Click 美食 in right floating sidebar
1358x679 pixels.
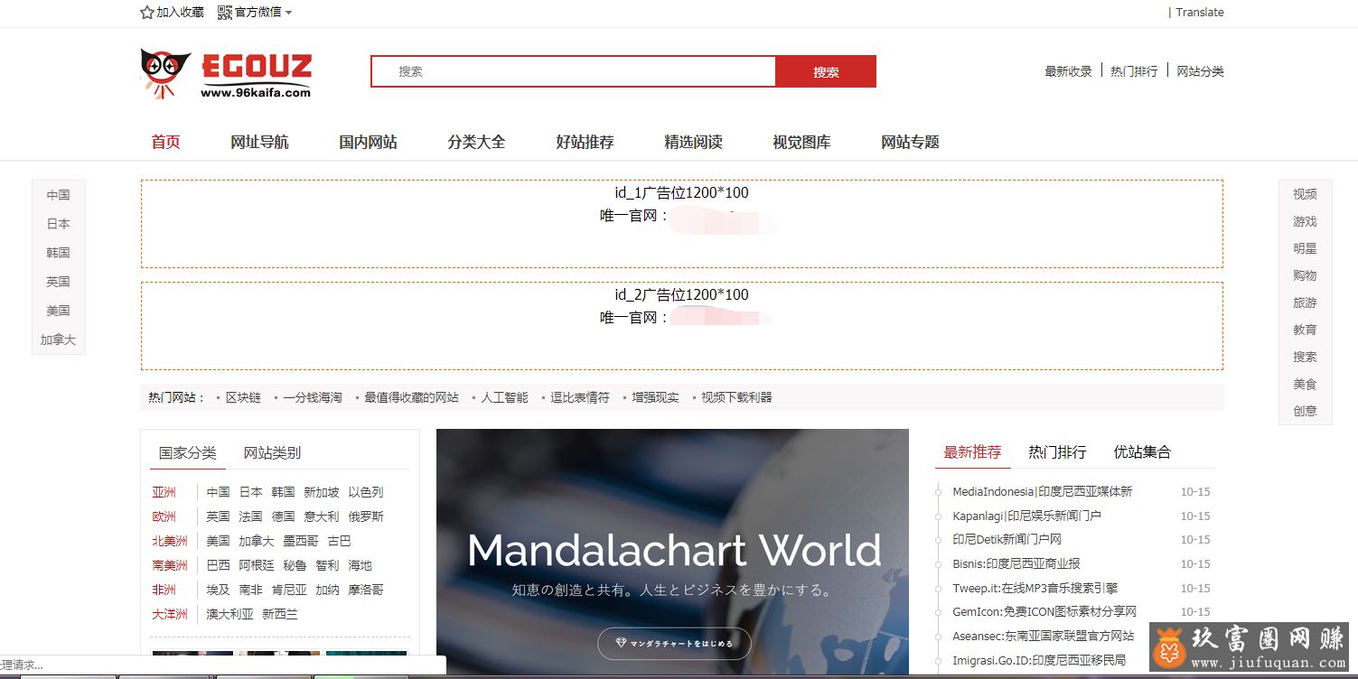(1305, 384)
